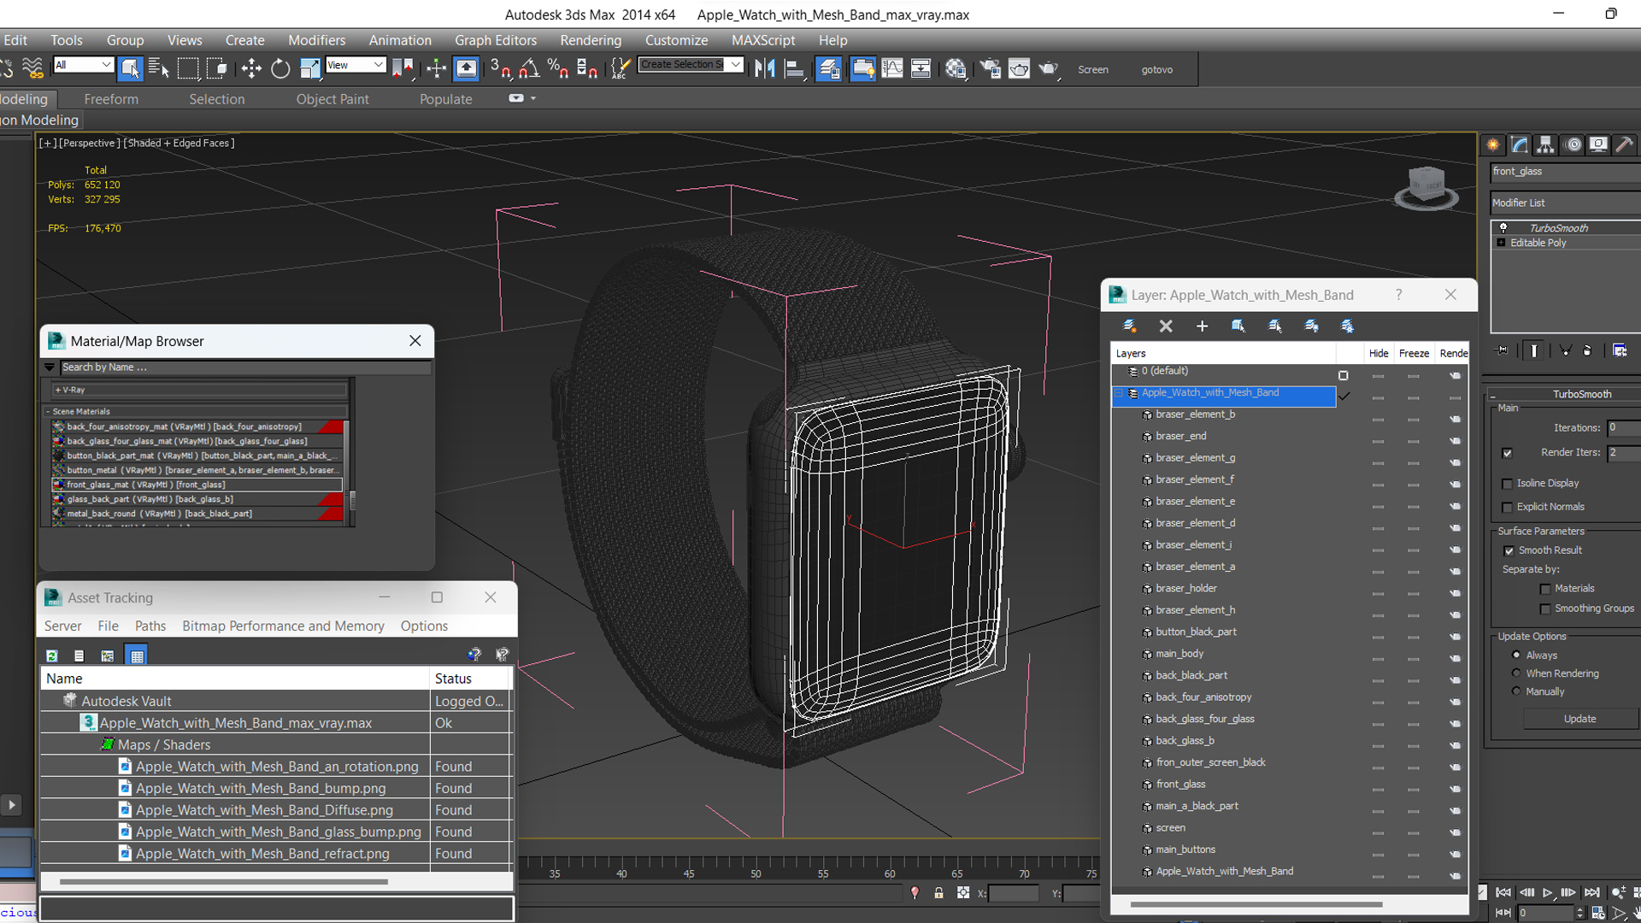Switch to Object Paint ribbon tab
This screenshot has height=923, width=1641.
[x=332, y=99]
